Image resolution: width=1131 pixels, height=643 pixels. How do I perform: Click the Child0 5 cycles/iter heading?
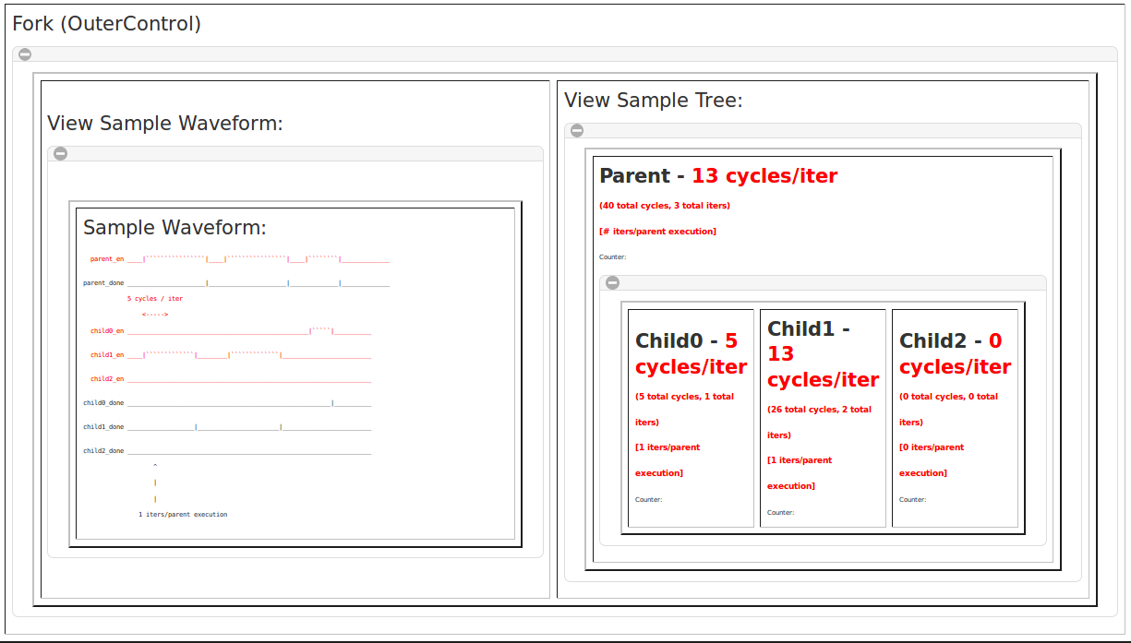(691, 353)
